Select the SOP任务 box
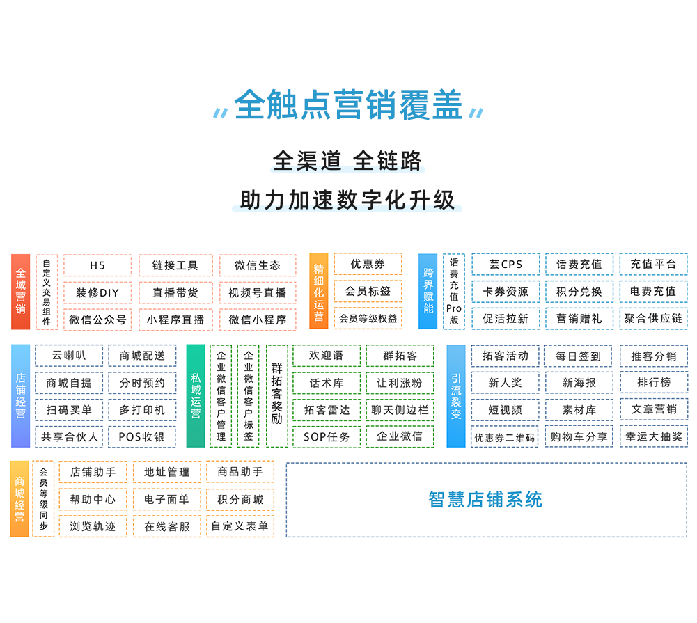Screen dimensions: 697x623 pyautogui.click(x=327, y=437)
